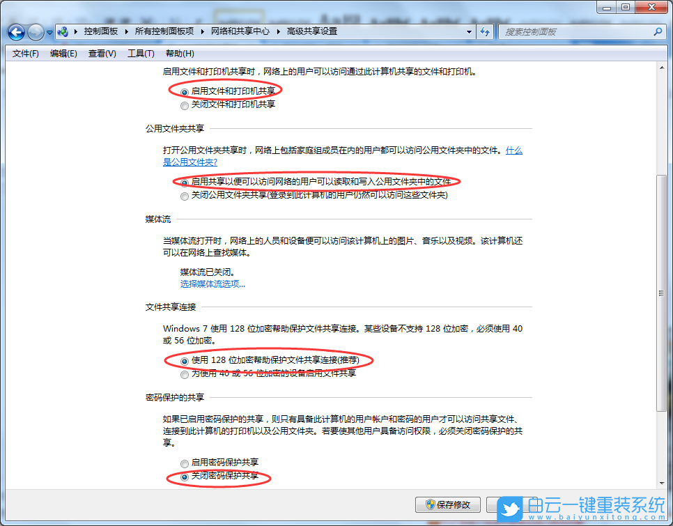The height and width of the screenshot is (526, 673).
Task: Click the refresh icon in the address bar
Action: [485, 32]
